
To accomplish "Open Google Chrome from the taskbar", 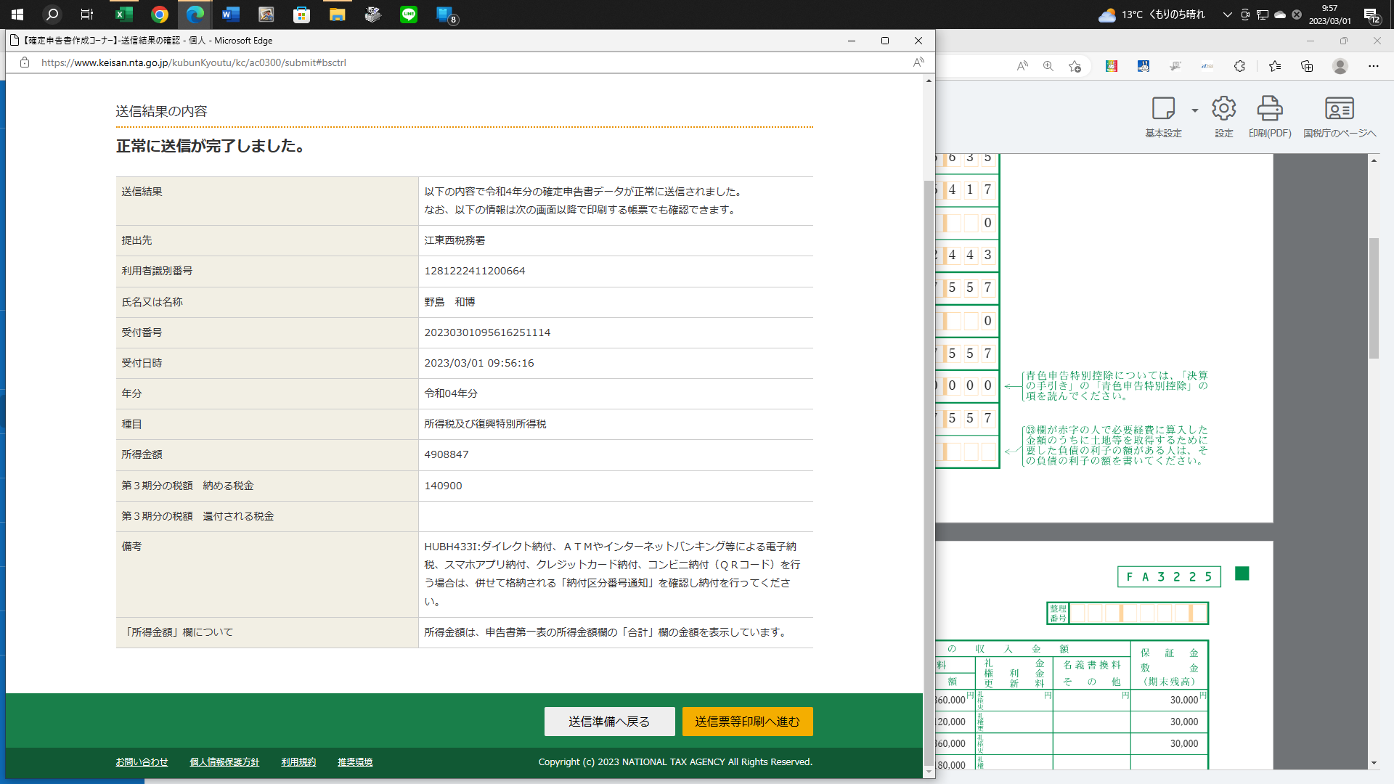I will (x=160, y=15).
